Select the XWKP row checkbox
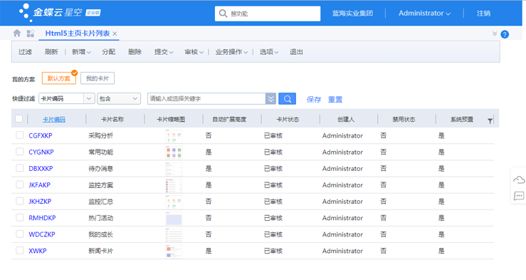The height and width of the screenshot is (280, 526). 19,250
